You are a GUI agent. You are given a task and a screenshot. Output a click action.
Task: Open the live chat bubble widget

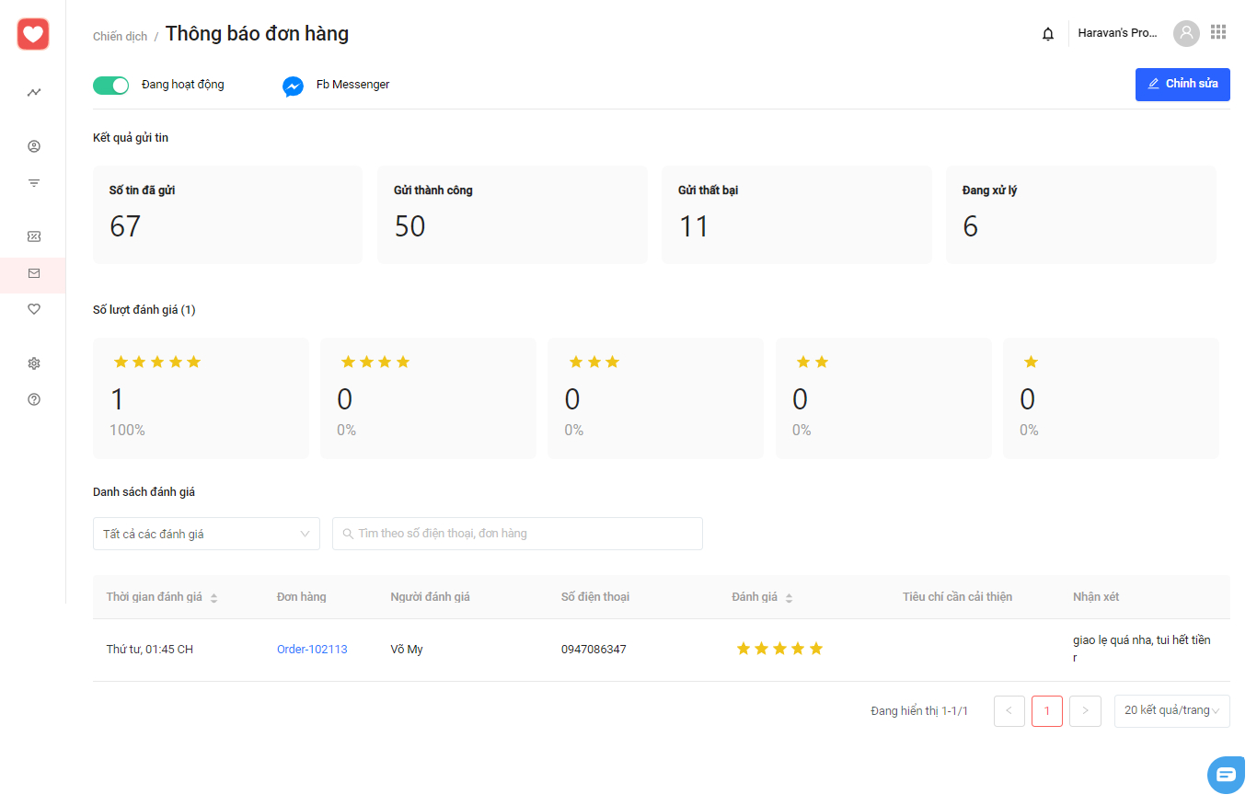tap(1226, 774)
